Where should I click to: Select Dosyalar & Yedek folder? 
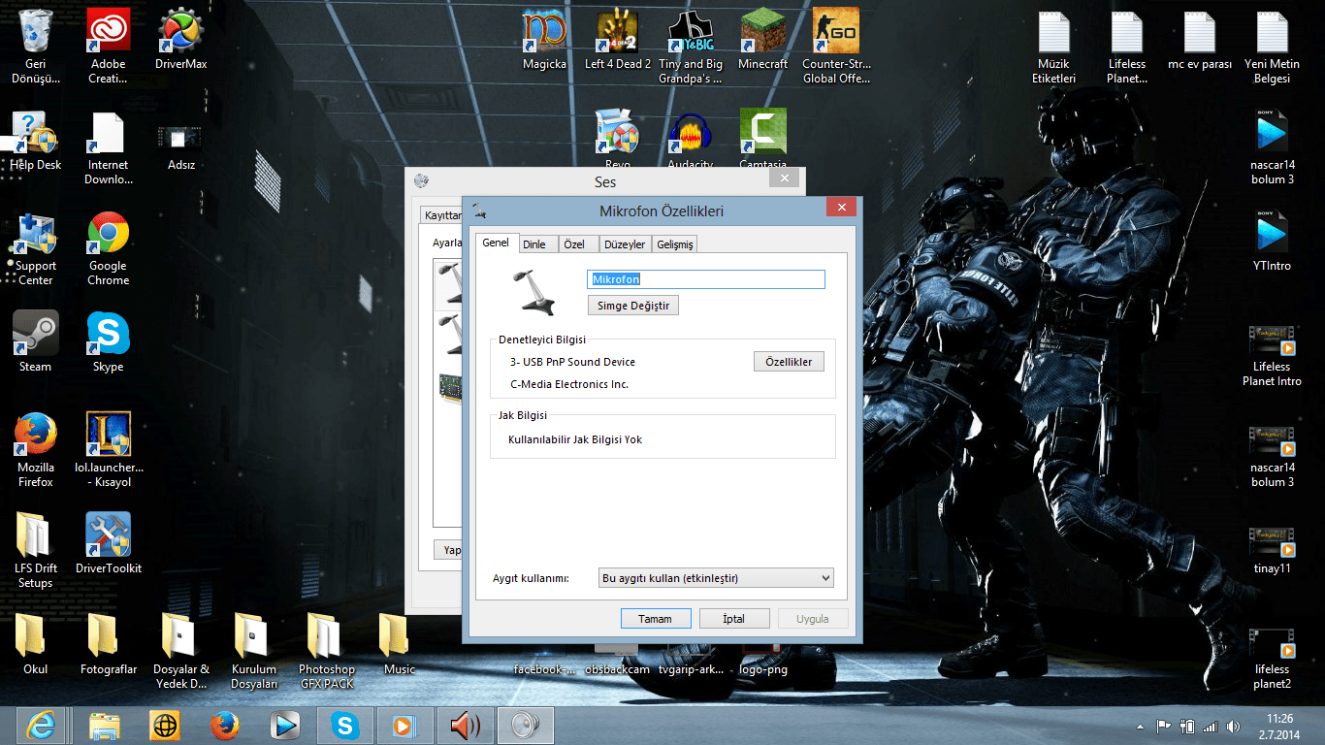point(181,652)
